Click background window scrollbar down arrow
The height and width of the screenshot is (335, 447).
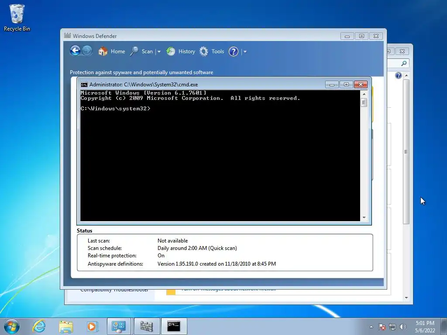tap(406, 297)
